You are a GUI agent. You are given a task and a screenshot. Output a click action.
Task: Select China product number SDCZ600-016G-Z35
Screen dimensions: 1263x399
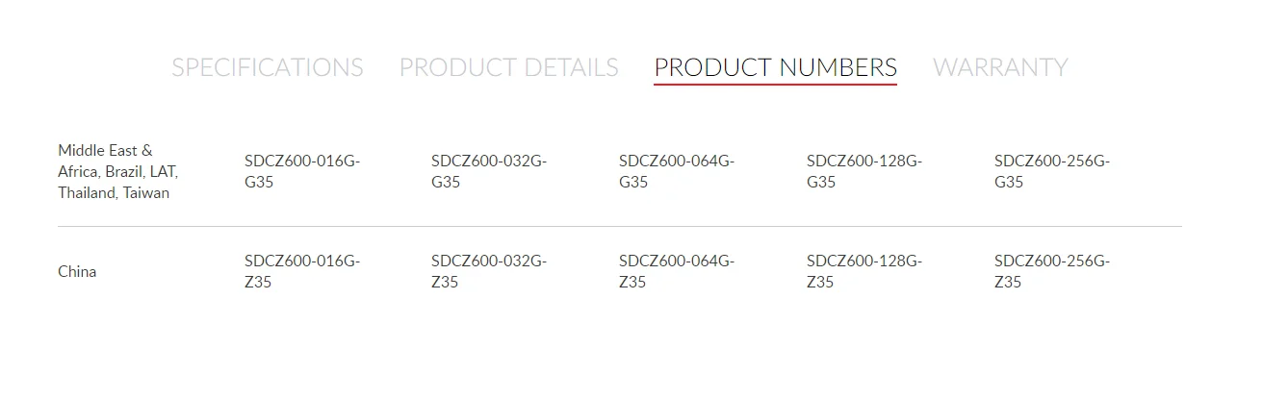pos(301,271)
